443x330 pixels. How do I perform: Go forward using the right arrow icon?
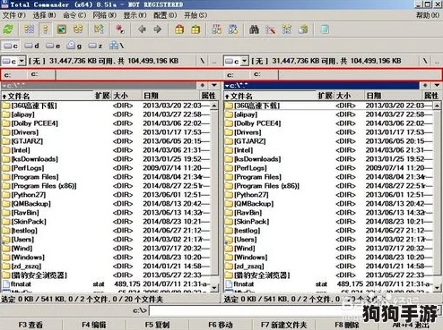[157, 30]
